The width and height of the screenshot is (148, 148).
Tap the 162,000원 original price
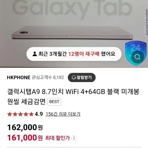[x=25, y=127]
